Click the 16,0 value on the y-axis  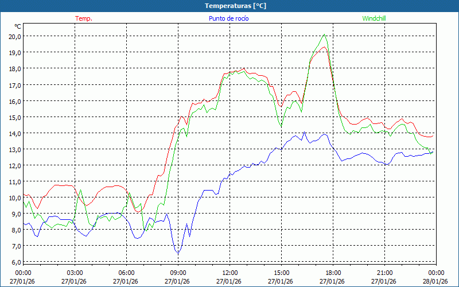(15, 101)
